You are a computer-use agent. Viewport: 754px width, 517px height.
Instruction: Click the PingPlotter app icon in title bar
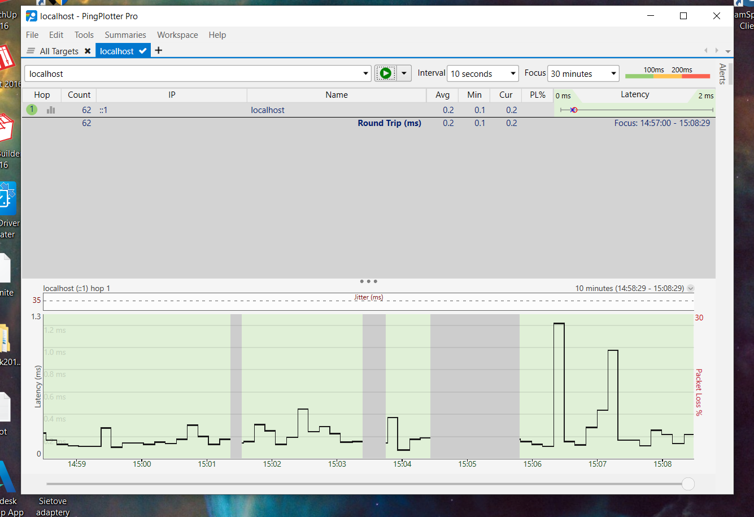(x=32, y=16)
